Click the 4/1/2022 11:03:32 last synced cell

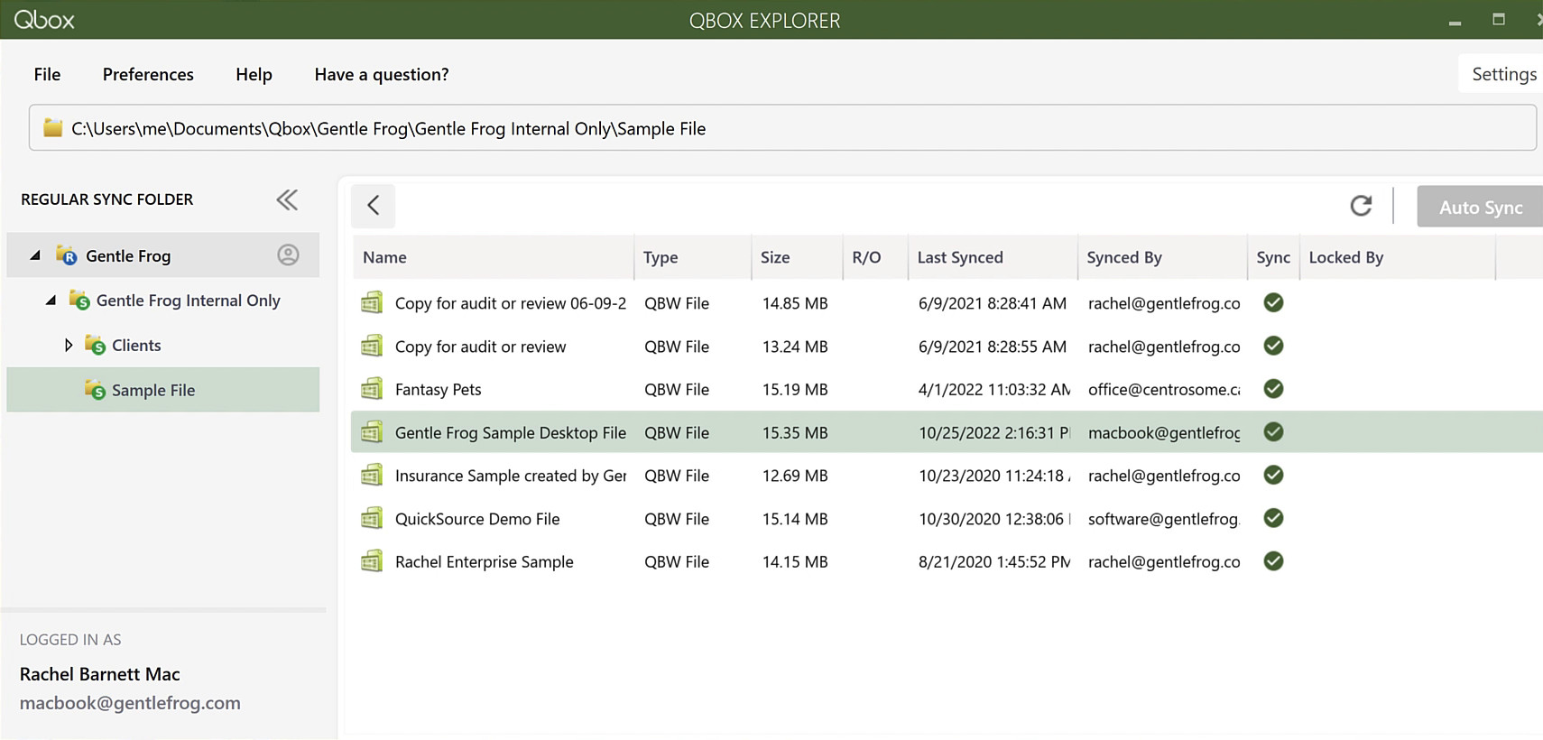point(994,390)
